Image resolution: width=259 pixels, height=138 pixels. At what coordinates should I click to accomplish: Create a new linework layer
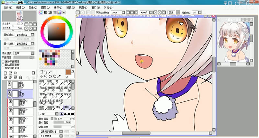click(10, 73)
